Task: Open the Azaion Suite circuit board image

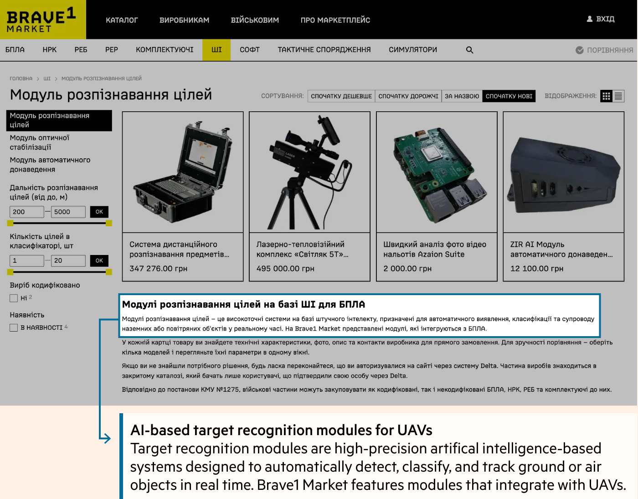Action: coord(437,172)
